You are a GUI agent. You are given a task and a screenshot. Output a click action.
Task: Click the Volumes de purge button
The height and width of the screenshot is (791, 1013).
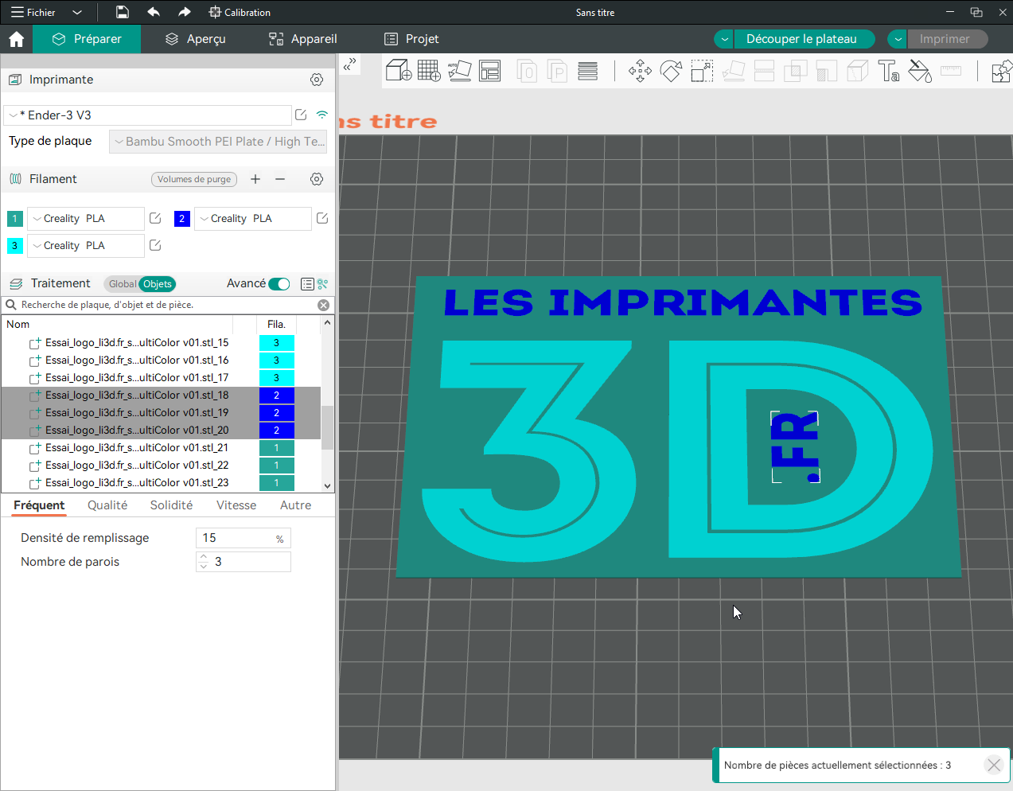point(194,180)
